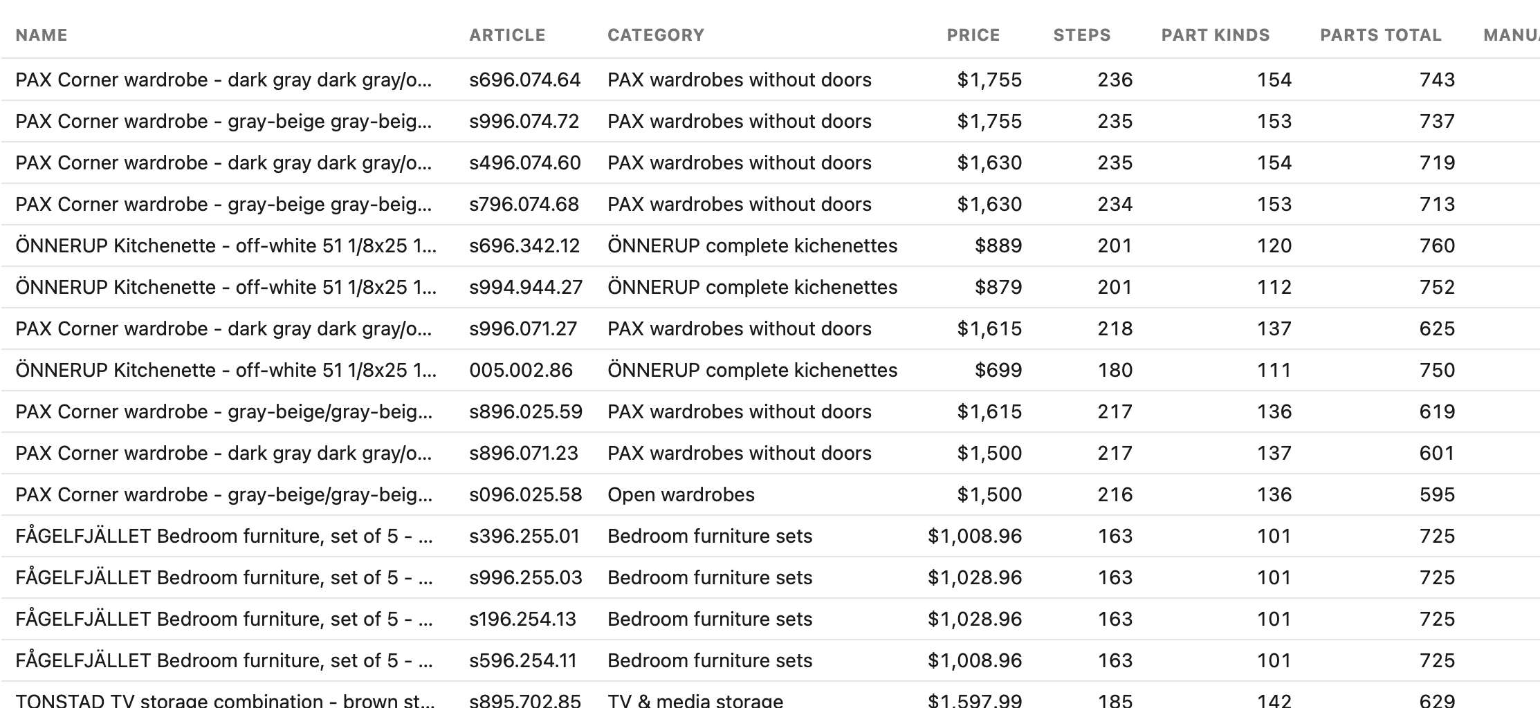Select the 234 steps value
The height and width of the screenshot is (708, 1540).
tap(1115, 205)
